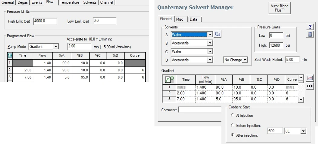
Task: Open the uL units dropdown
Action: point(303,131)
